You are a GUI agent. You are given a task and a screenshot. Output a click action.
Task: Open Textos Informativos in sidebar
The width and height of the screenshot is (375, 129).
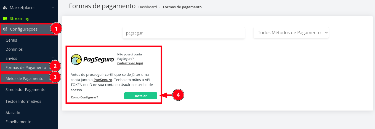click(23, 101)
